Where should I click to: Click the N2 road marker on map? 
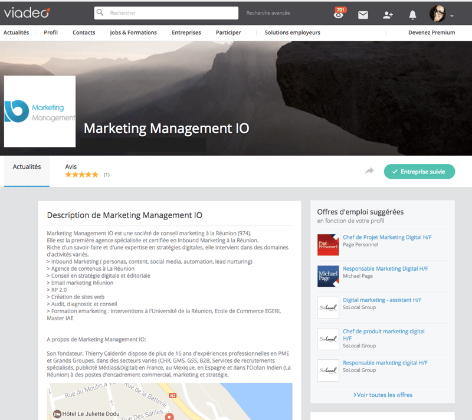coord(172,395)
